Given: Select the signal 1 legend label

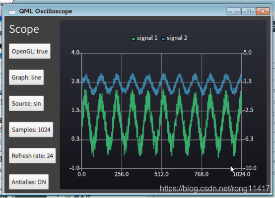Looking at the screenshot, I should tap(147, 38).
